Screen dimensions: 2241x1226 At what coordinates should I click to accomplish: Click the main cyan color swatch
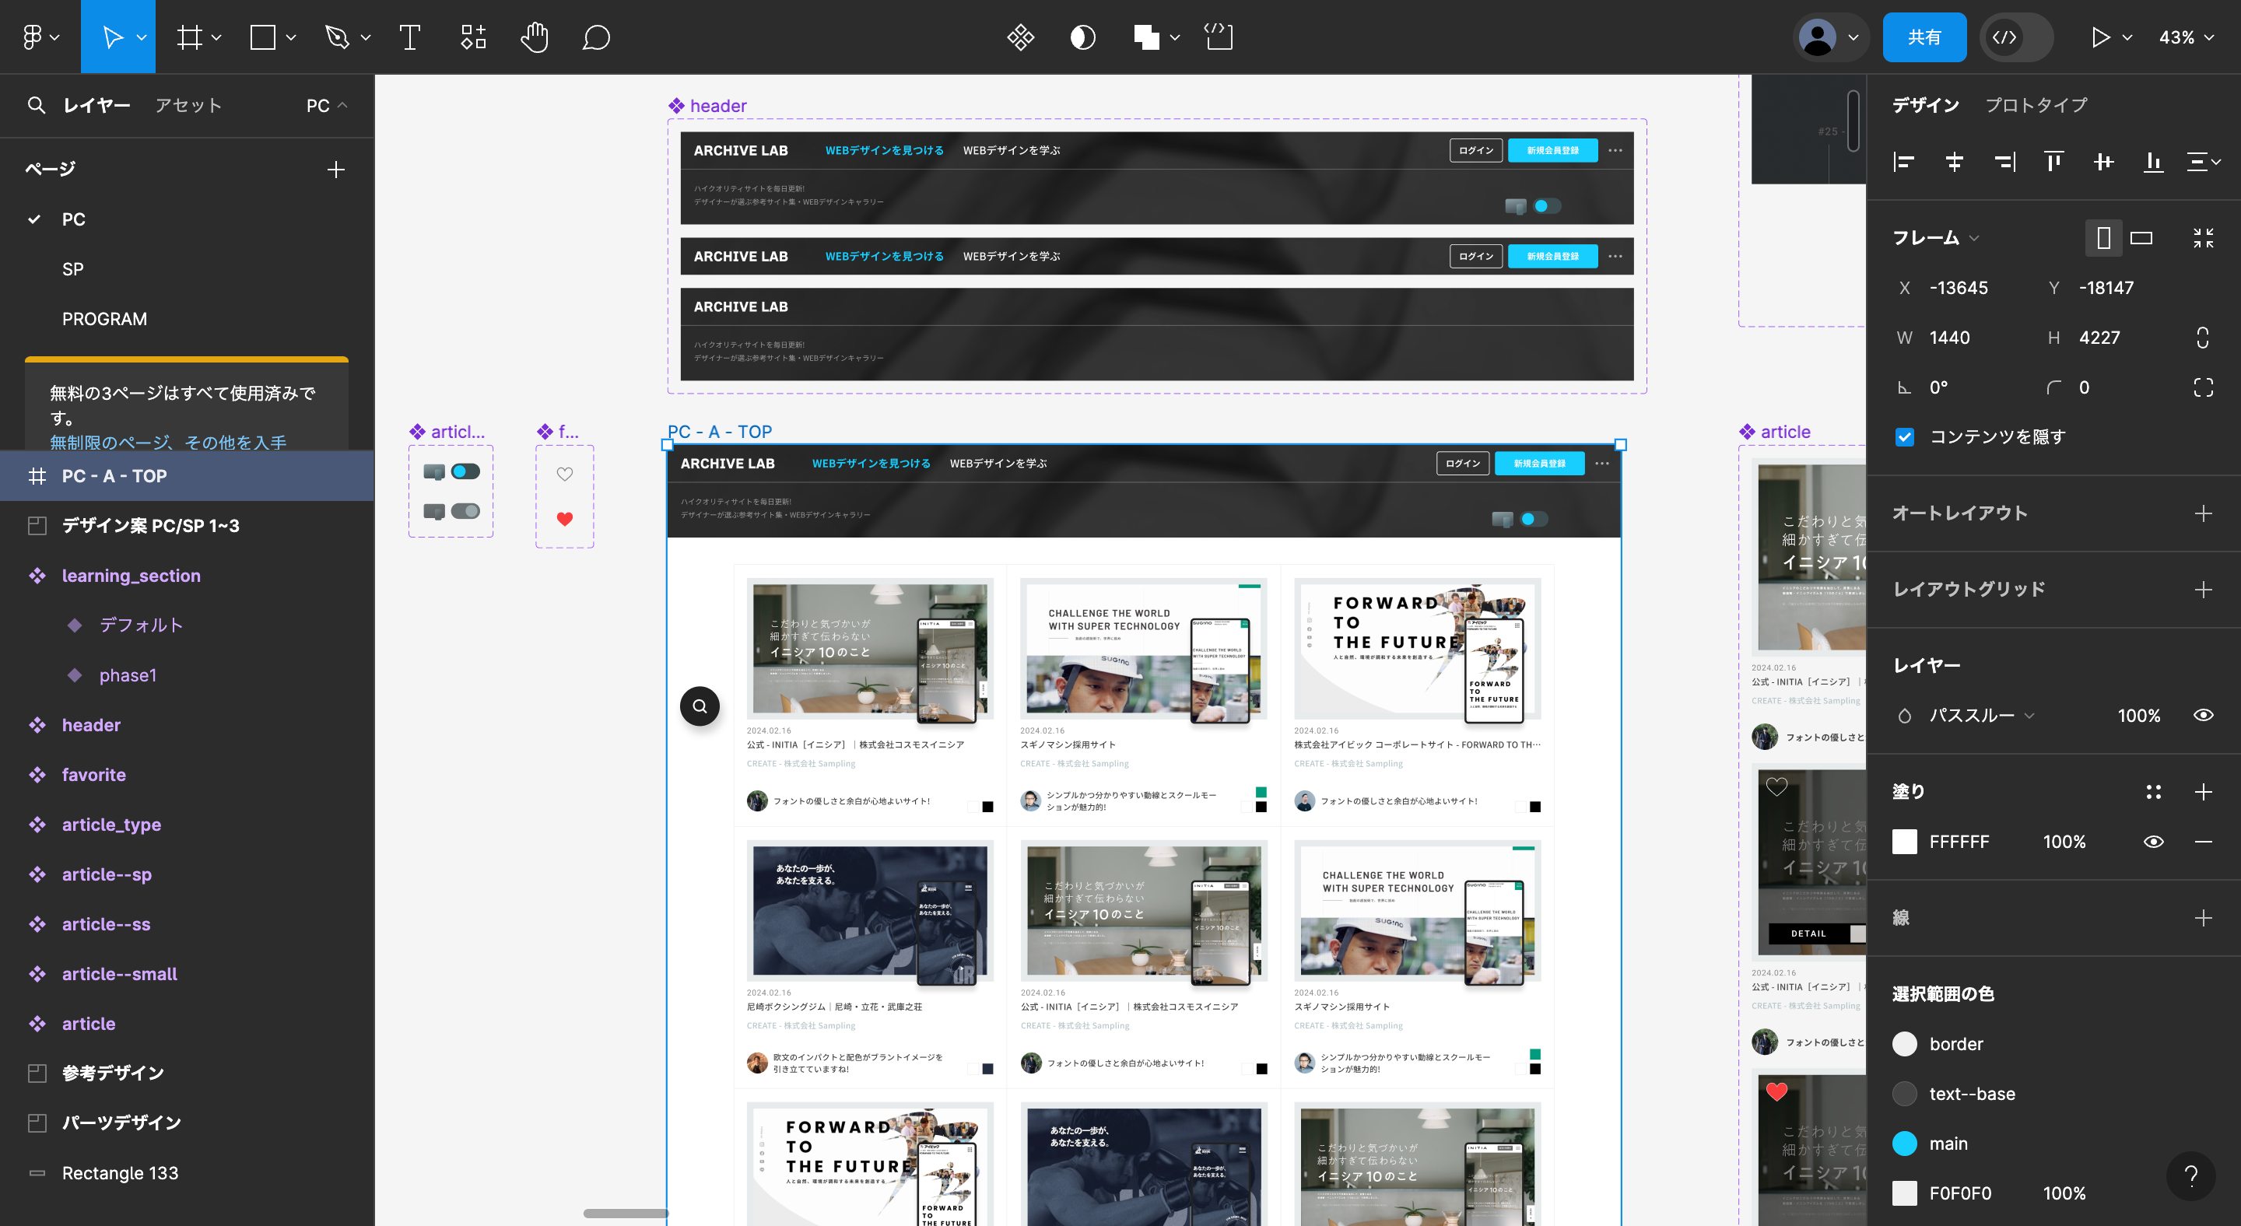coord(1904,1143)
